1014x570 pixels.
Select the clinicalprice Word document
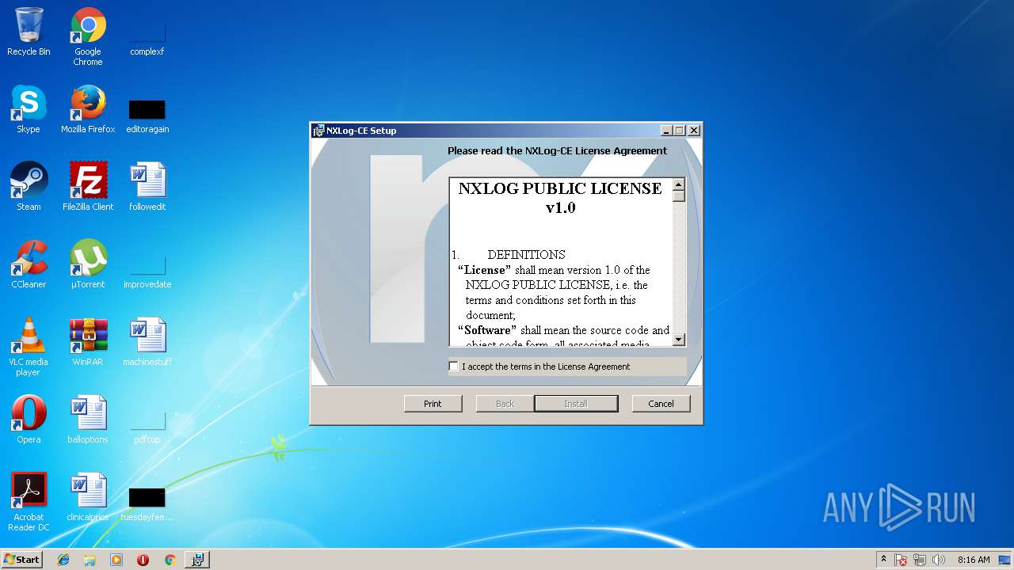point(88,498)
